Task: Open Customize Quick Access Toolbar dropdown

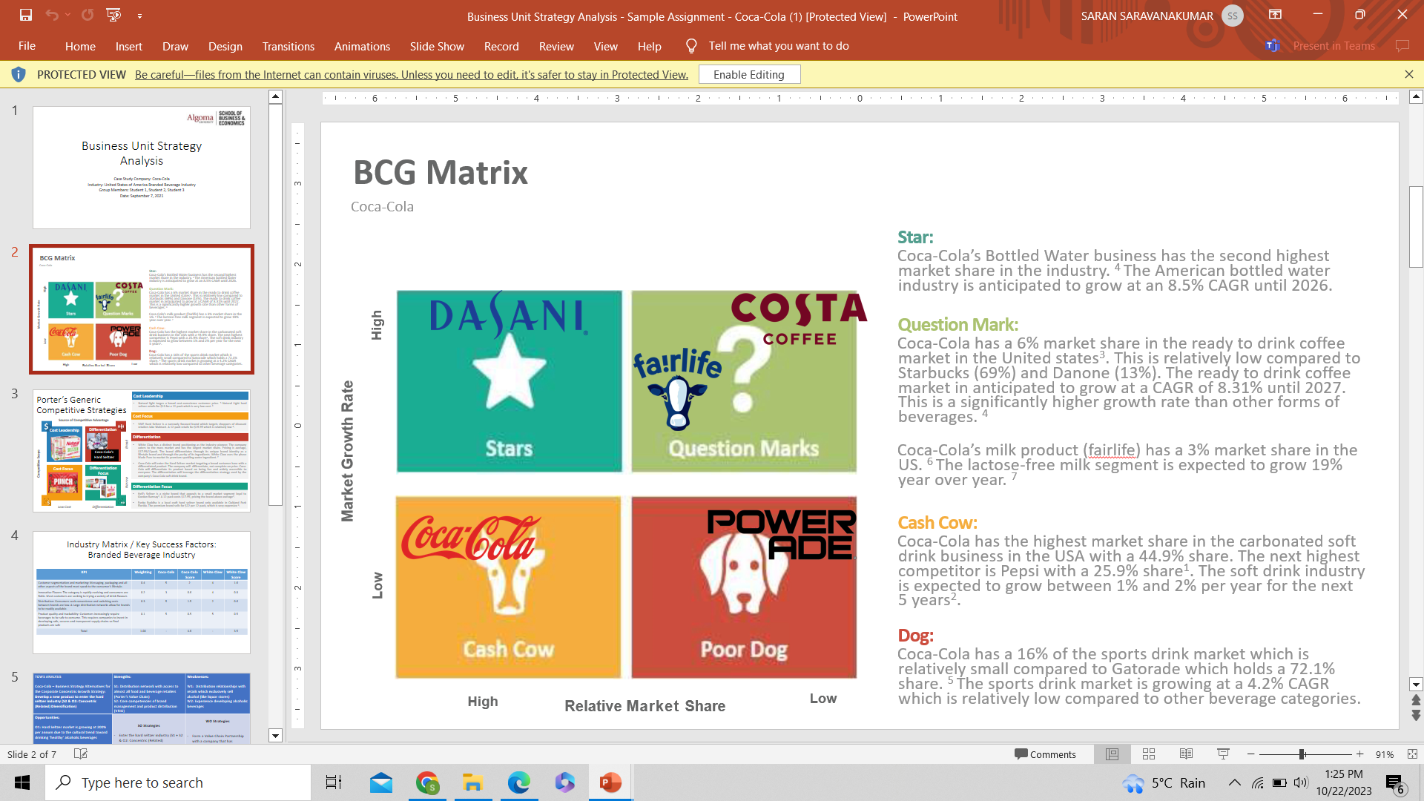Action: (139, 16)
